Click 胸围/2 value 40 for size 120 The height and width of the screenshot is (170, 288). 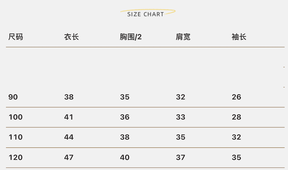(125, 157)
